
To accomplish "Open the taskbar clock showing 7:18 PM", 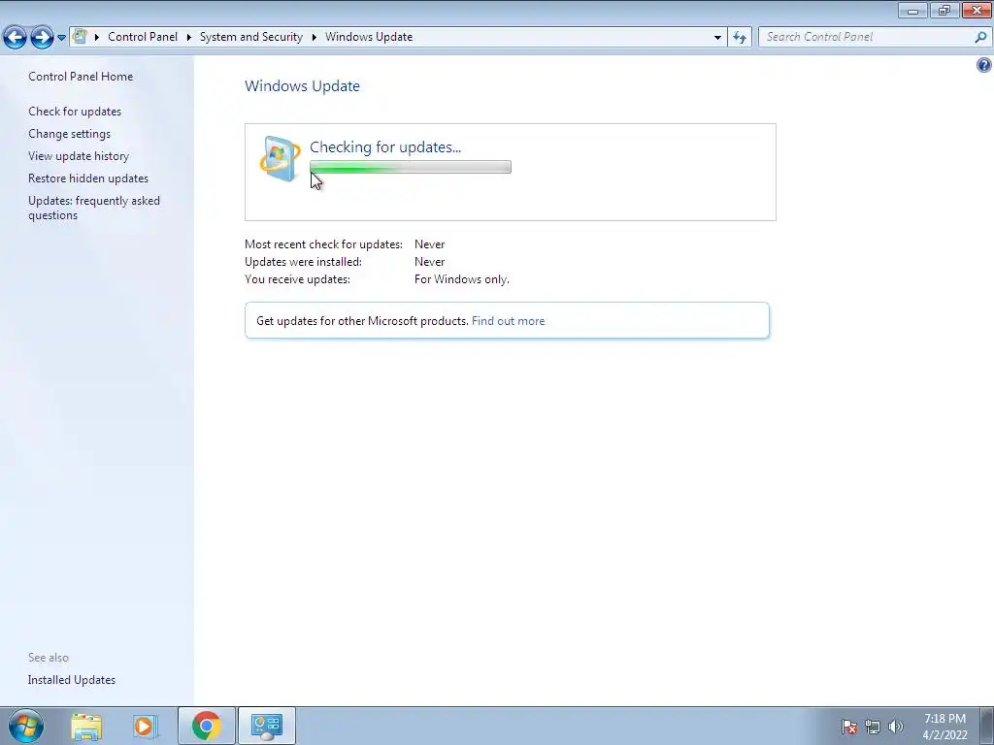I will [944, 727].
